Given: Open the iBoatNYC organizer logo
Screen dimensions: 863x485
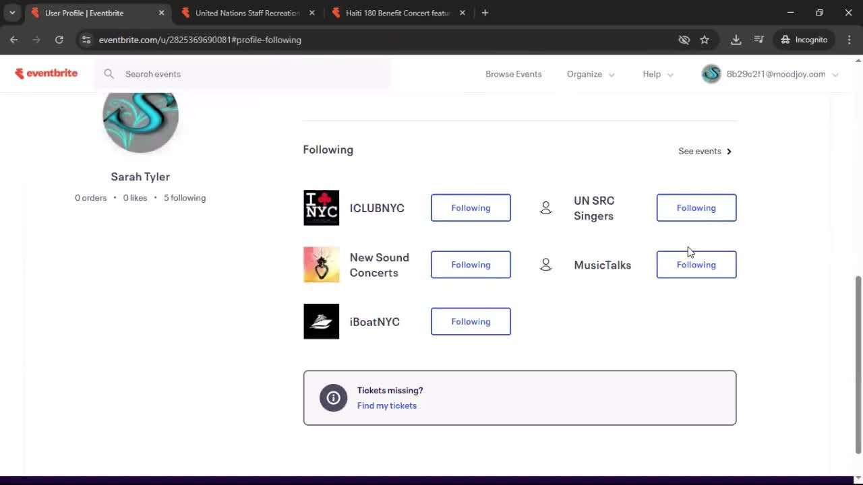Looking at the screenshot, I should [x=322, y=321].
